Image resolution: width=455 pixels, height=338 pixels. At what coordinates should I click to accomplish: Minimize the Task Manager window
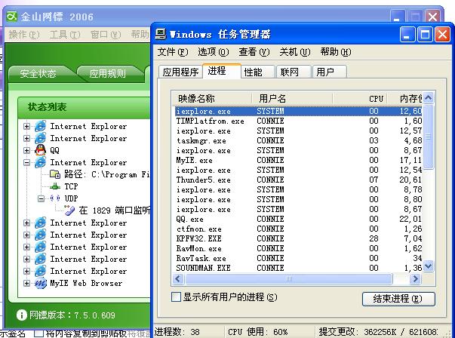coord(407,35)
